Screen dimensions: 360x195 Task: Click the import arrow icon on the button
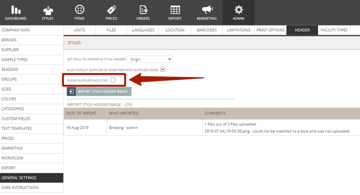tap(71, 91)
